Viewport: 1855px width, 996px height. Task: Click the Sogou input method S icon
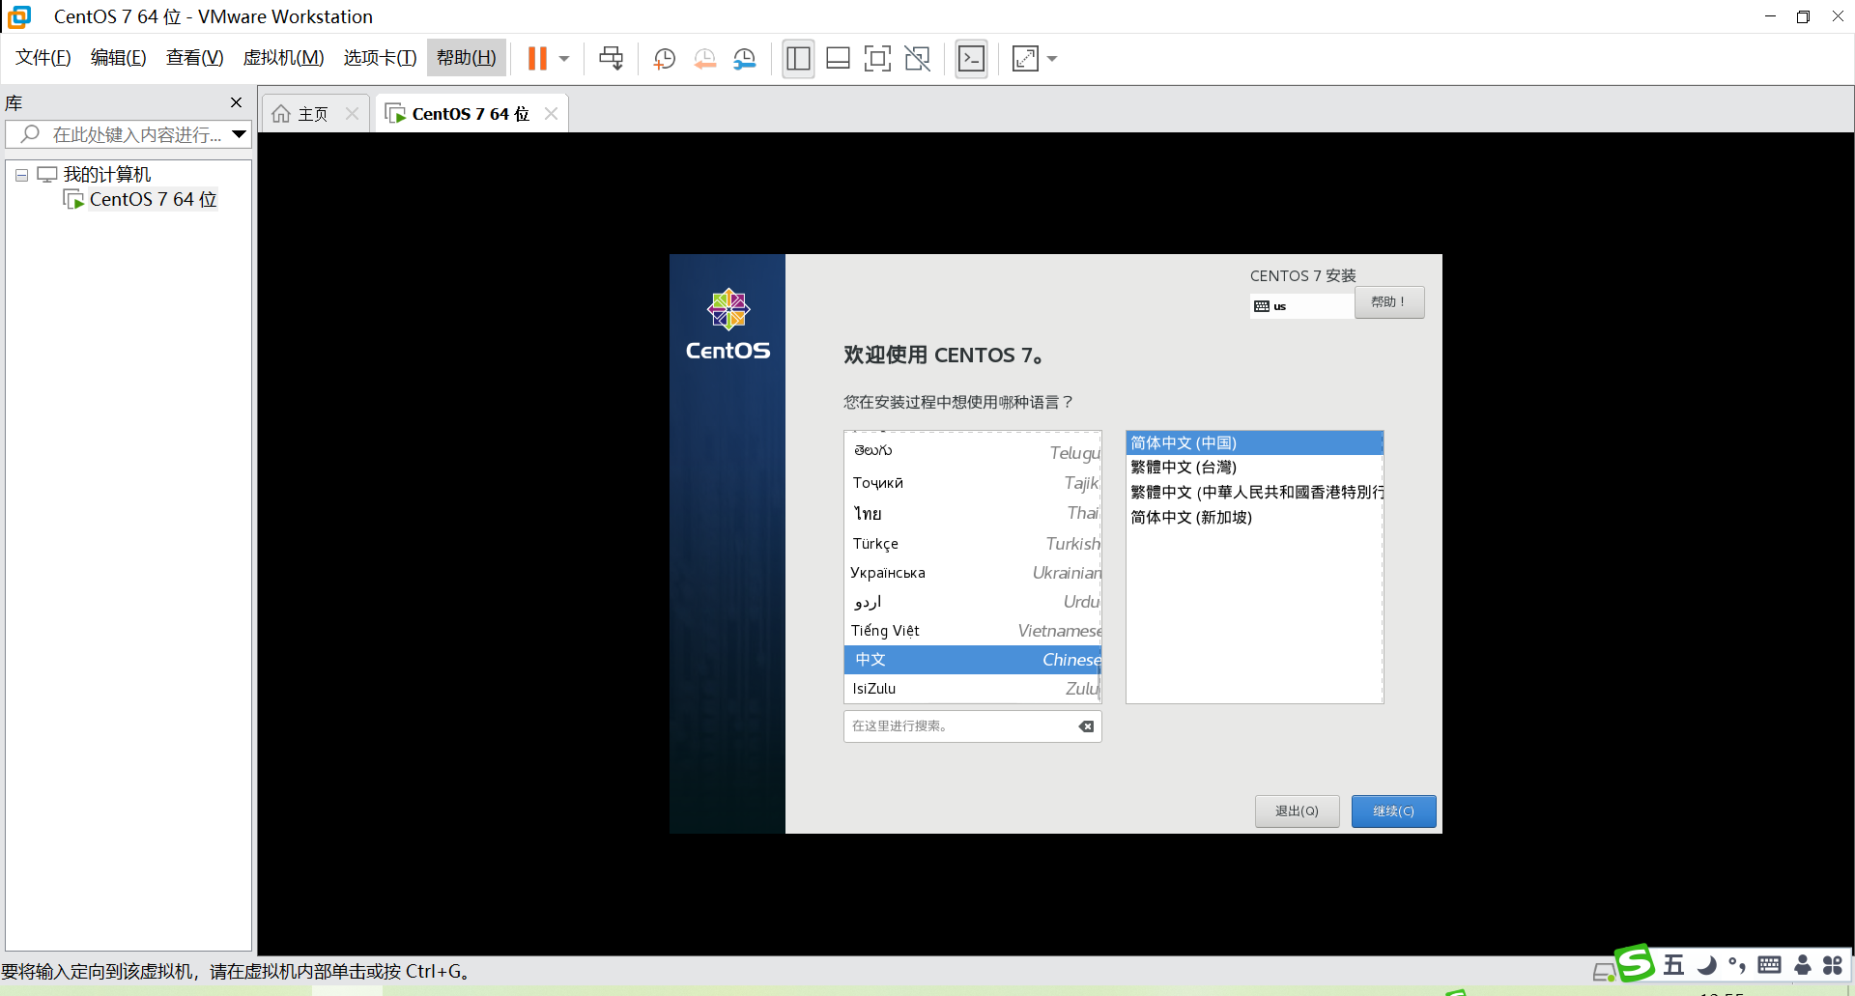coord(1635,963)
